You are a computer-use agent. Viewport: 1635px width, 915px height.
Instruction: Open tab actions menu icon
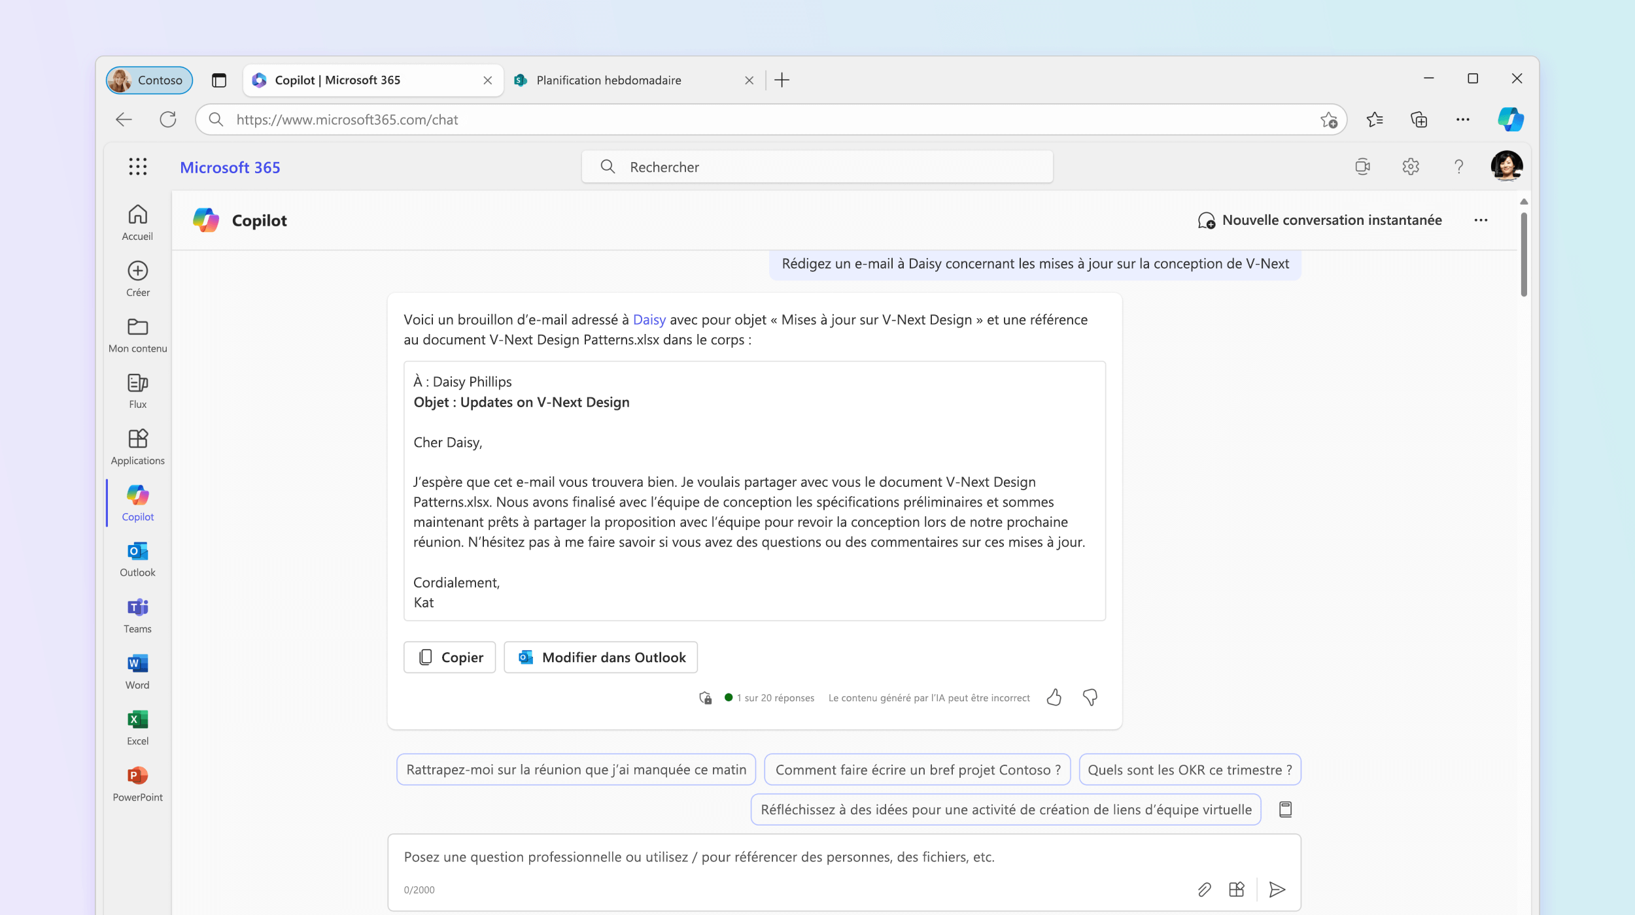point(219,80)
